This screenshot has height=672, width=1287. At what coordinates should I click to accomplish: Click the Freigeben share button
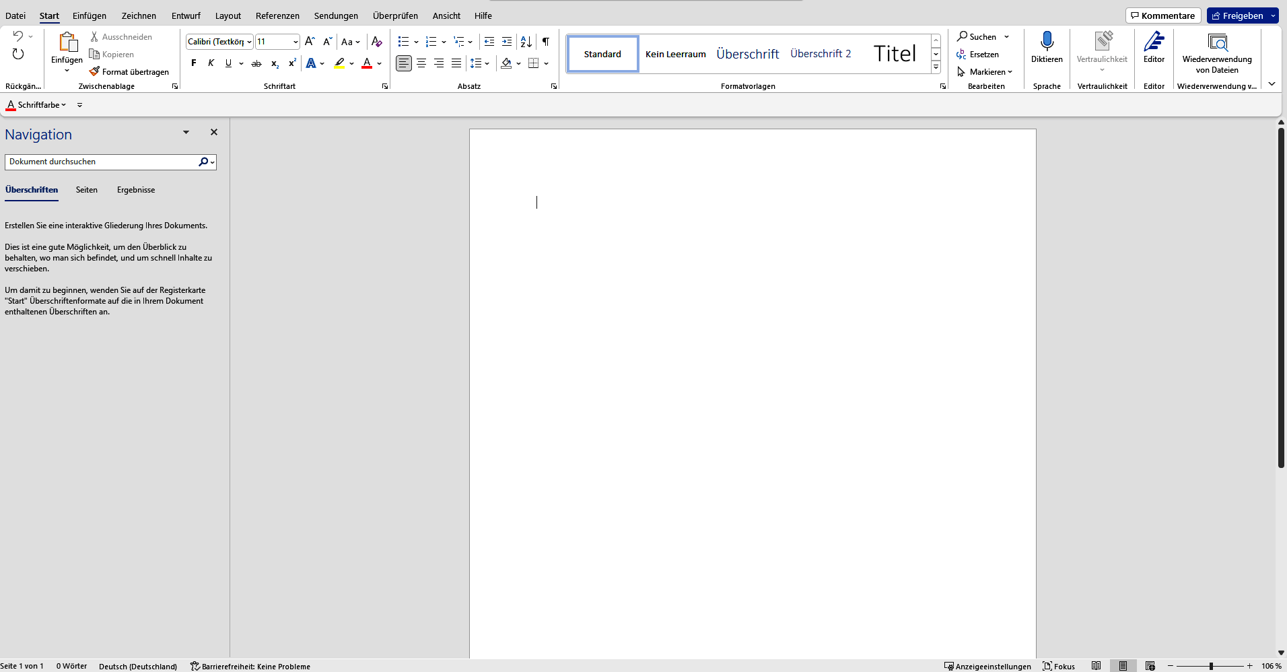pos(1237,15)
